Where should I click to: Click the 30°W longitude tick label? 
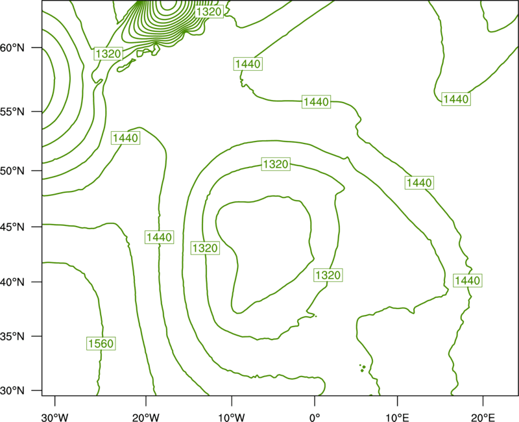tap(55, 417)
